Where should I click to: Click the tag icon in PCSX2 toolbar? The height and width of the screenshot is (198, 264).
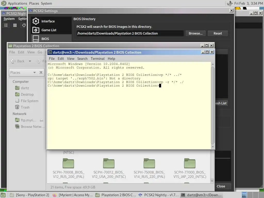[x=24, y=25]
